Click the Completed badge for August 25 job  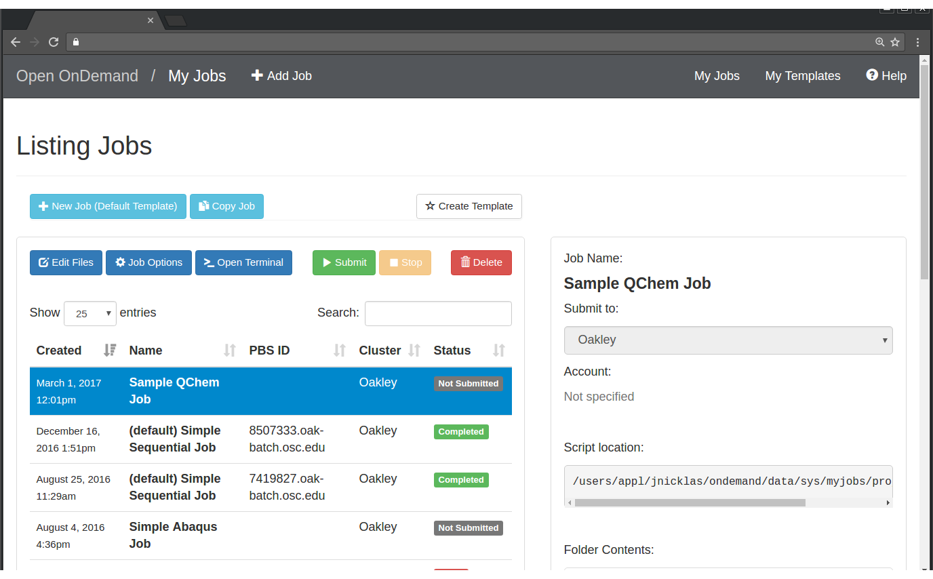[461, 480]
